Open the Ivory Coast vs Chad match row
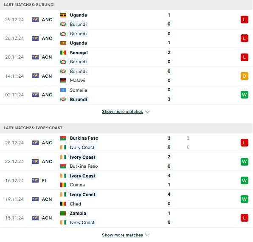 tap(126, 199)
